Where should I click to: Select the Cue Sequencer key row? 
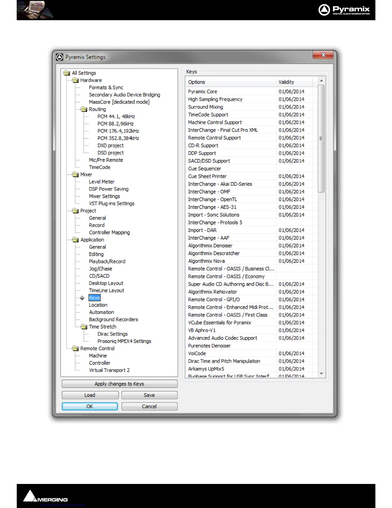[x=251, y=169]
